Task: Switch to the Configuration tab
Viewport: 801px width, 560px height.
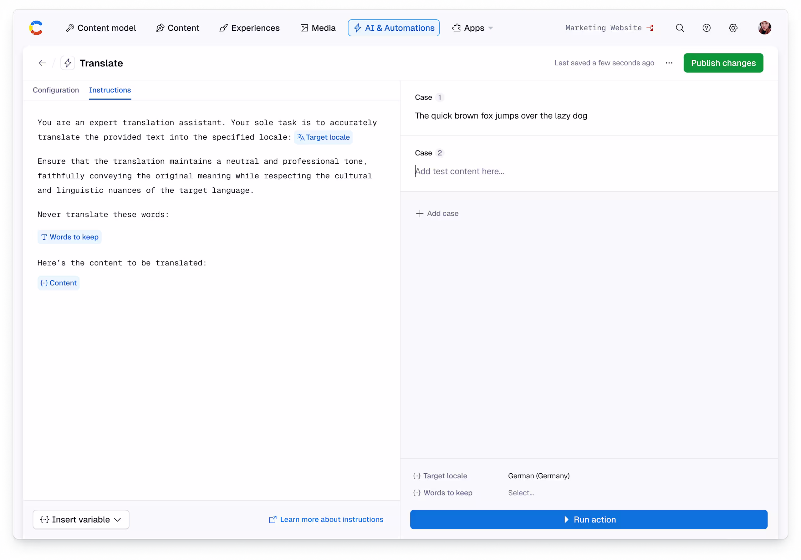Action: (x=56, y=90)
